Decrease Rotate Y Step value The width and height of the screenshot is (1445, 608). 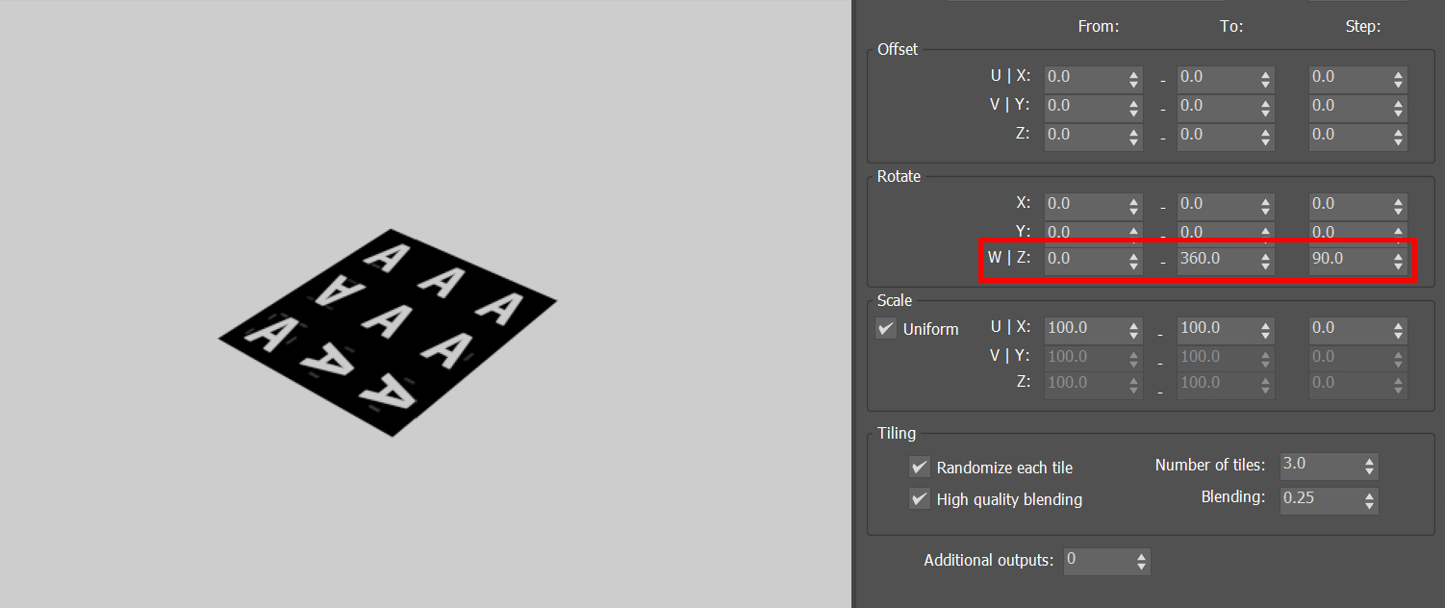(1398, 237)
